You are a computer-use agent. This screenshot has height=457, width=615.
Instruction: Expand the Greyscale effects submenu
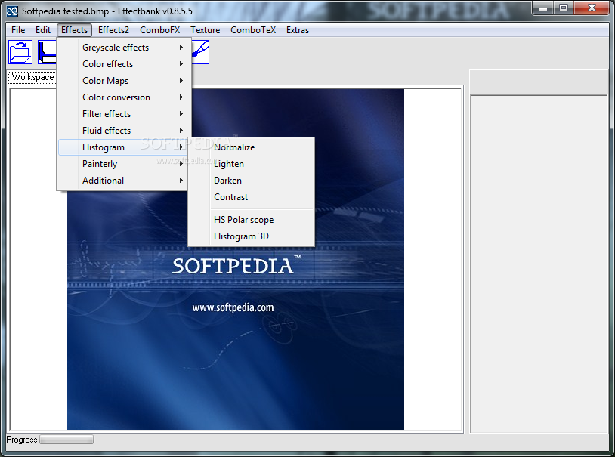pos(124,48)
